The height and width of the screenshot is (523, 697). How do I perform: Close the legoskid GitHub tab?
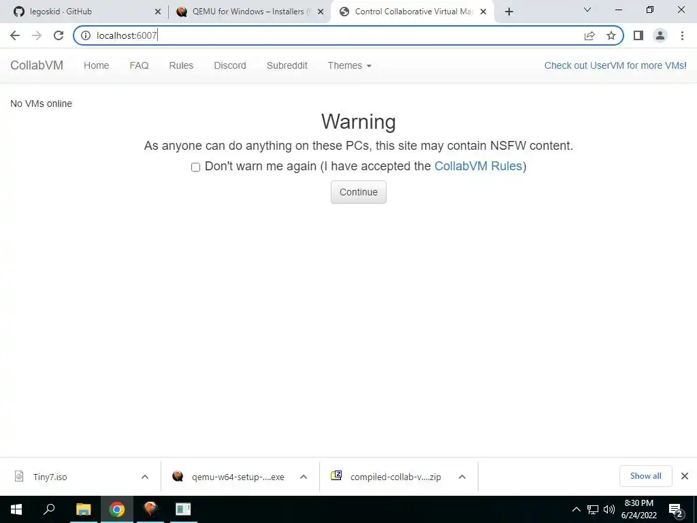157,12
